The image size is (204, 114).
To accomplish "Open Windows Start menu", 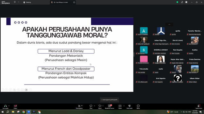I will tap(3, 112).
